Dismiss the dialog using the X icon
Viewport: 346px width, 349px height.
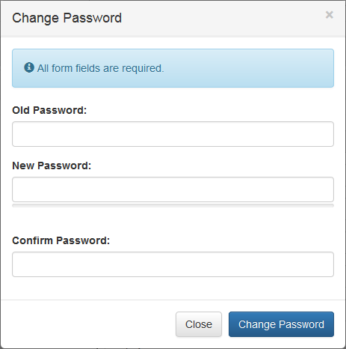pyautogui.click(x=329, y=15)
